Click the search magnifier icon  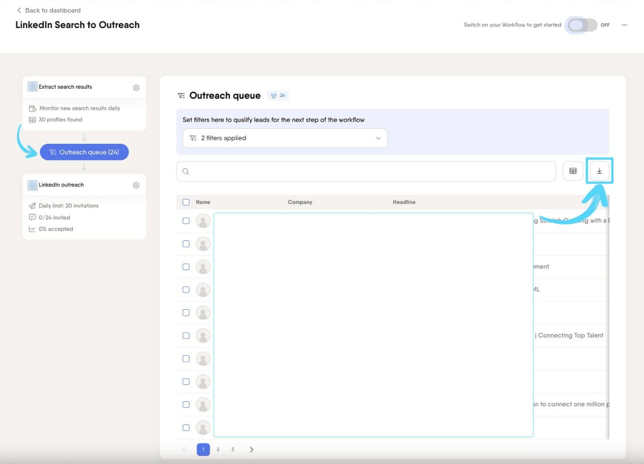pos(186,171)
